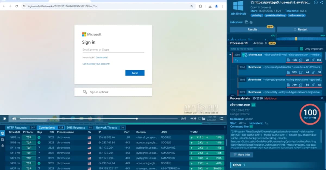Viewport: 326px width, 170px height.
Task: Close the Process details panel
Action: pos(322,98)
